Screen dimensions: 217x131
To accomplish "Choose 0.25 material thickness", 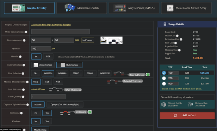I will (x=47, y=82).
